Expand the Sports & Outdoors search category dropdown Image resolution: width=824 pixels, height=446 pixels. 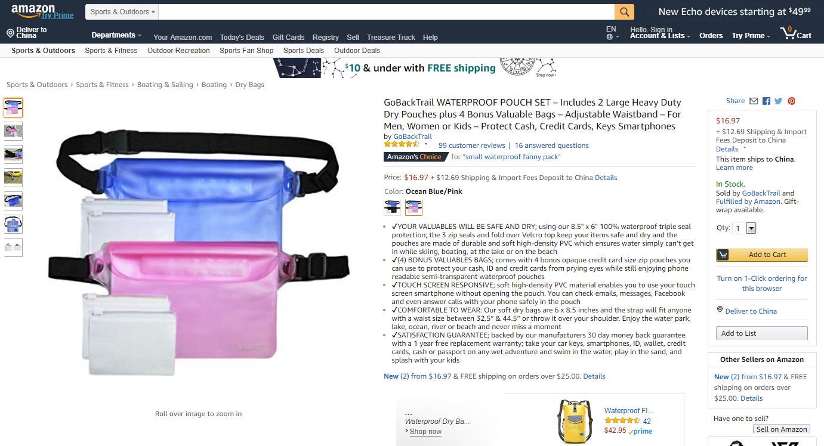(x=122, y=12)
